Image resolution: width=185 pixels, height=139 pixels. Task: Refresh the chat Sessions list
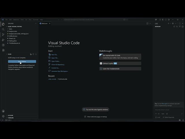pos(174,27)
